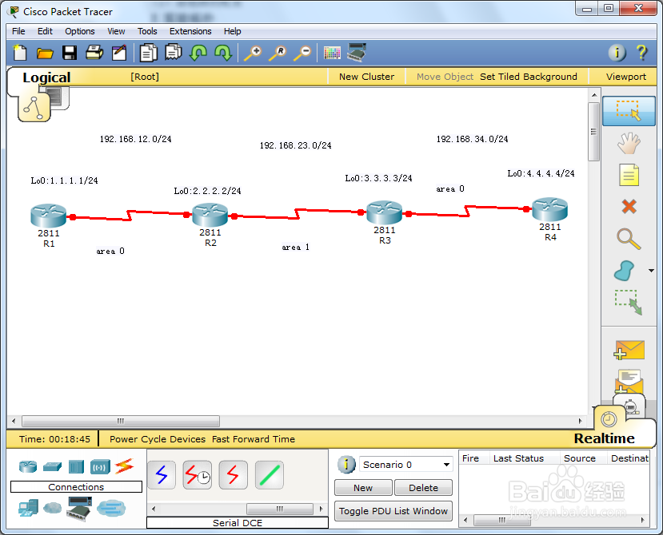Print using the printer toolbar icon

[94, 53]
